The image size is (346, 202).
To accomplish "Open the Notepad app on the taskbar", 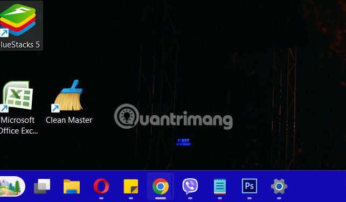I will pyautogui.click(x=220, y=186).
